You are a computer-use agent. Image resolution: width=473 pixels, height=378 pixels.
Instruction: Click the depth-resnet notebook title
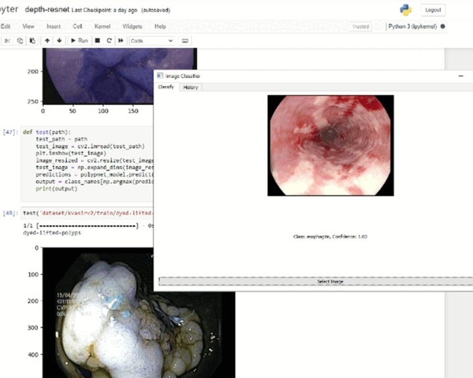(x=46, y=10)
